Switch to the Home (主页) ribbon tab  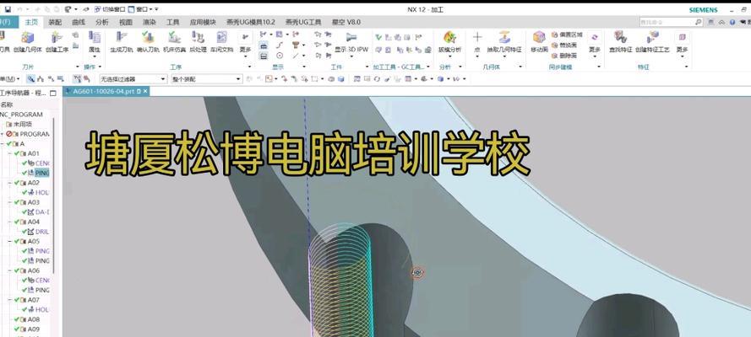pos(31,22)
